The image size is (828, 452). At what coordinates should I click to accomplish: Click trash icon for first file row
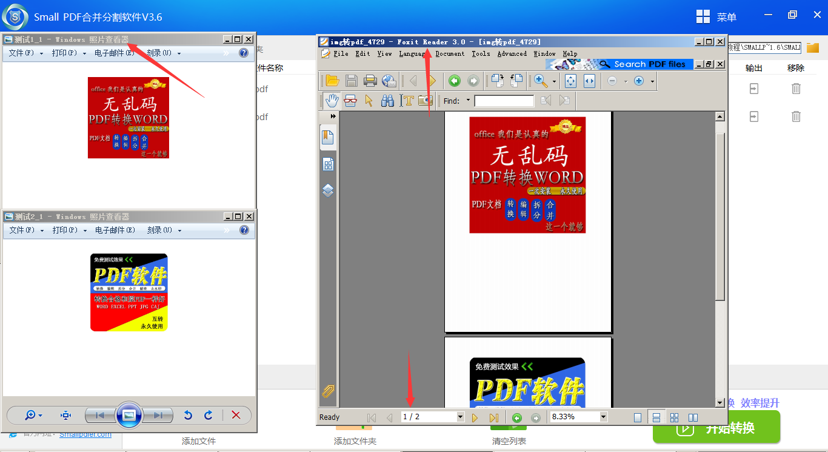coord(796,89)
